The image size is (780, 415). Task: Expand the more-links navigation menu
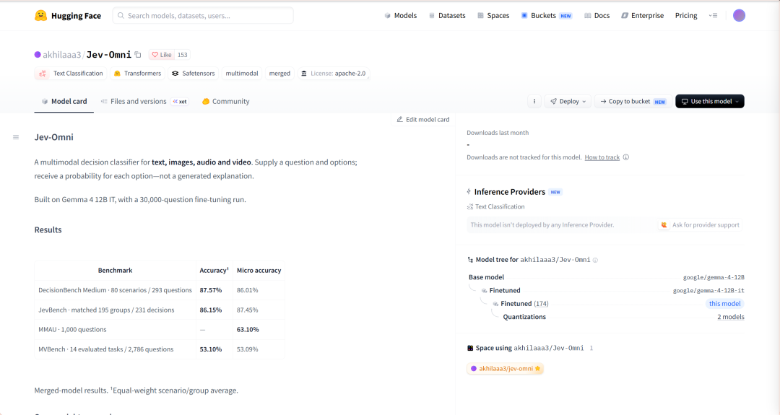pos(713,15)
